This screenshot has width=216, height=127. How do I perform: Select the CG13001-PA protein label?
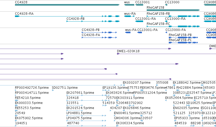pyautogui.click(x=147, y=30)
